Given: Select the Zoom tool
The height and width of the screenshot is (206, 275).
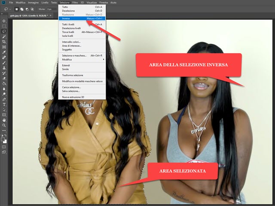Looking at the screenshot, I should coord(4,126).
